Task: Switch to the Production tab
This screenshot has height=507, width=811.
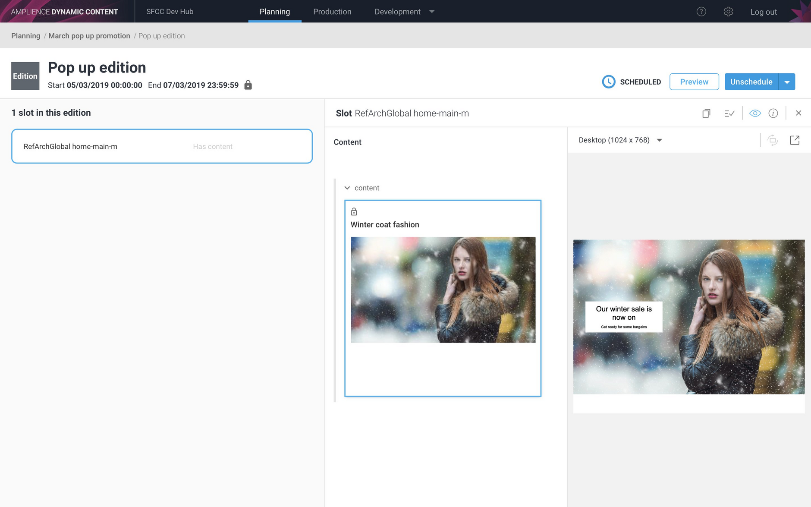Action: (332, 12)
